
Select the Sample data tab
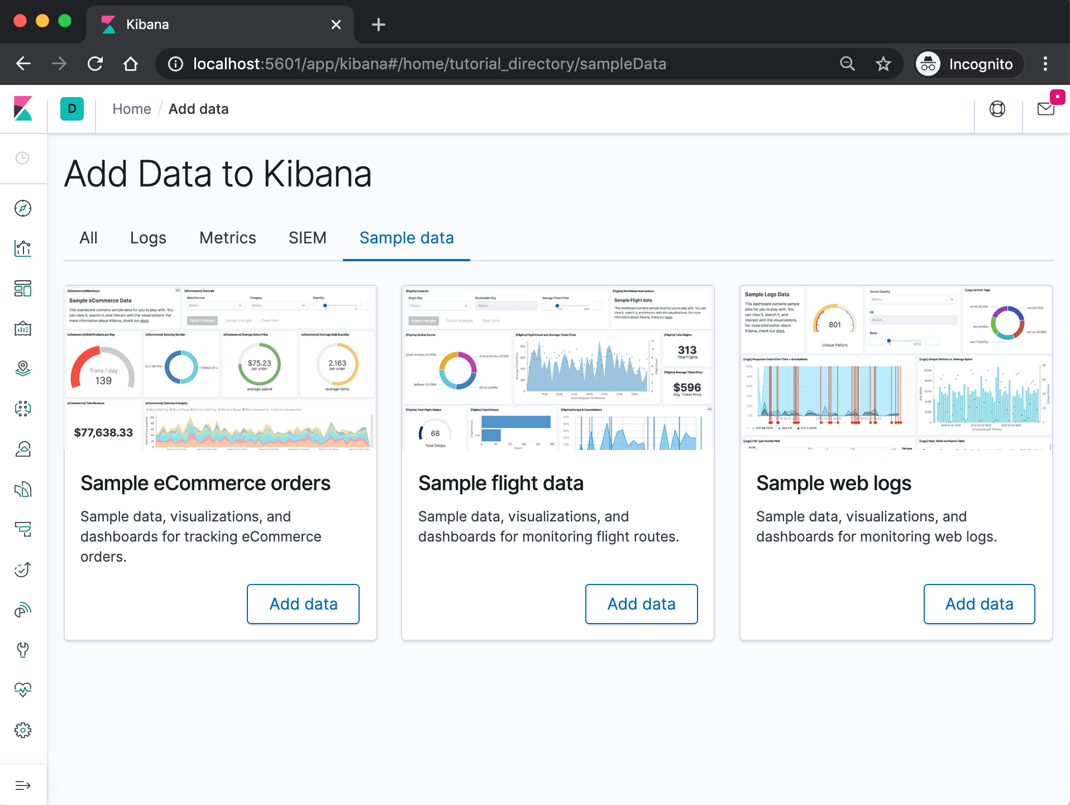[407, 238]
